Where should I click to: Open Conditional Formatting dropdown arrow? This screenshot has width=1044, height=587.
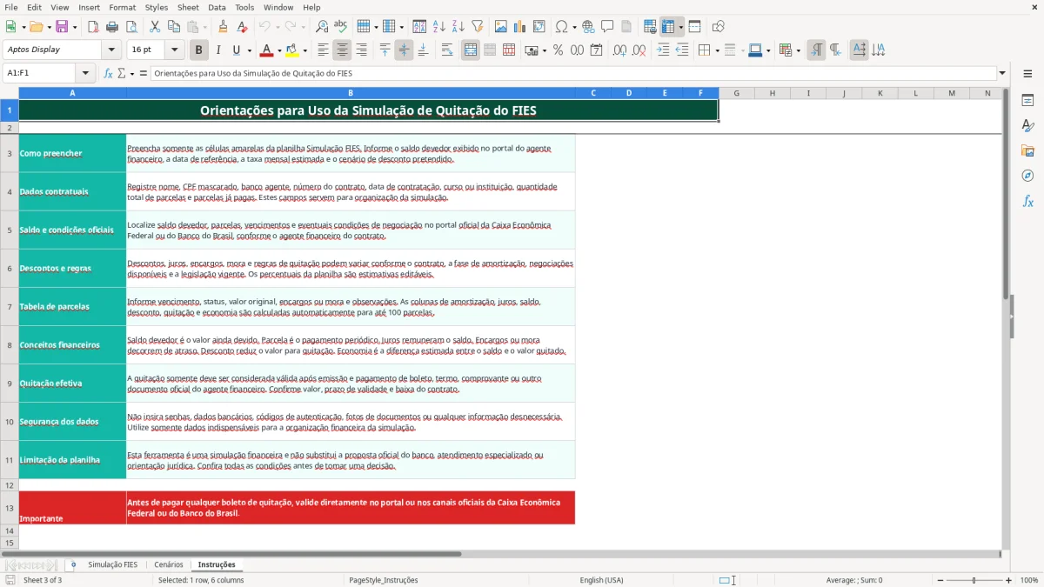coord(798,50)
